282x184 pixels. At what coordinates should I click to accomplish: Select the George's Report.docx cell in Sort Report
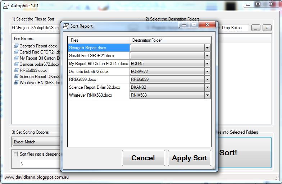[99, 48]
